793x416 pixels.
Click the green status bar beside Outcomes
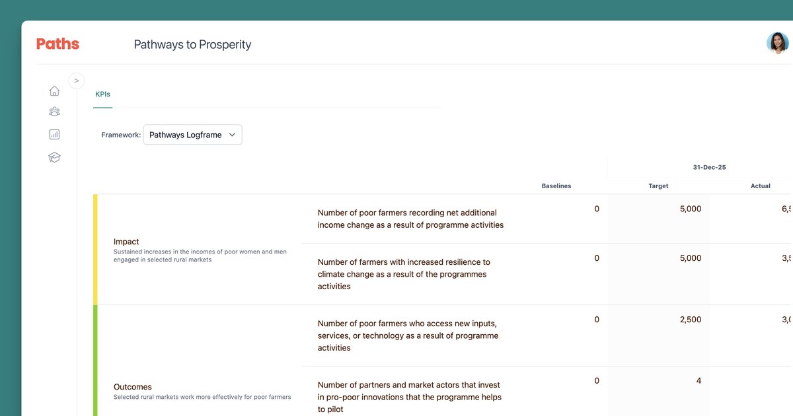[x=95, y=360]
